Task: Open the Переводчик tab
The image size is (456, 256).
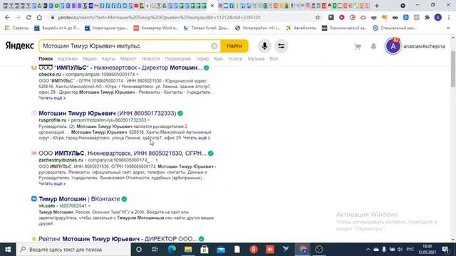Action: click(178, 58)
